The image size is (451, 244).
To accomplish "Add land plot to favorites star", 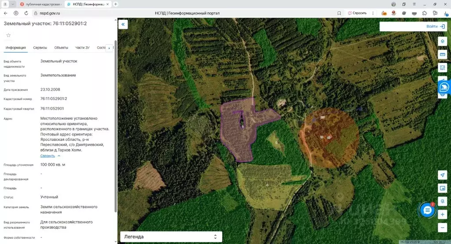I will click(x=8, y=35).
